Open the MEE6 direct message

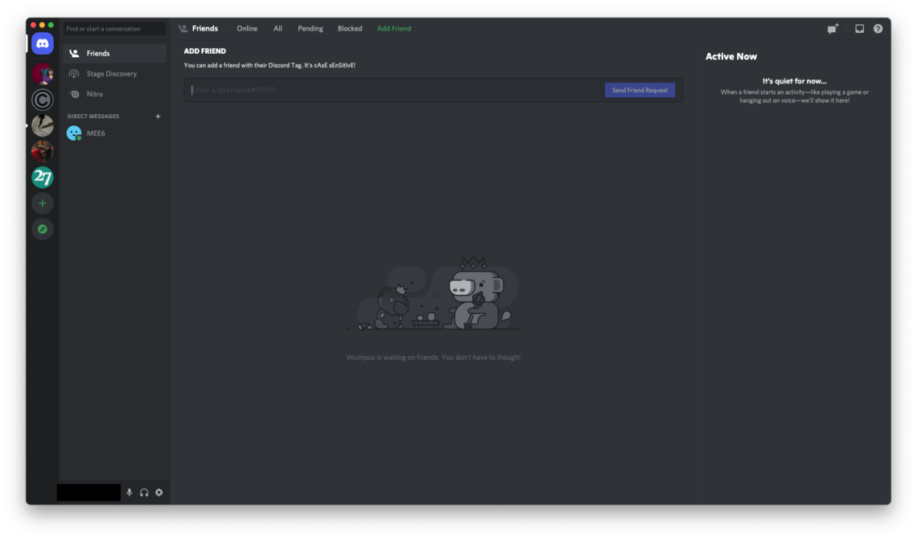(x=96, y=133)
